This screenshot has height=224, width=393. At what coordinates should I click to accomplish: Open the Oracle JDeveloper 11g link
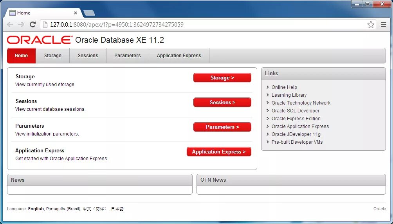296,134
